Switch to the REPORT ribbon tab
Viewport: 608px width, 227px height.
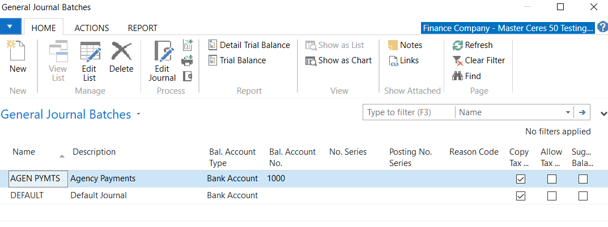tap(142, 28)
